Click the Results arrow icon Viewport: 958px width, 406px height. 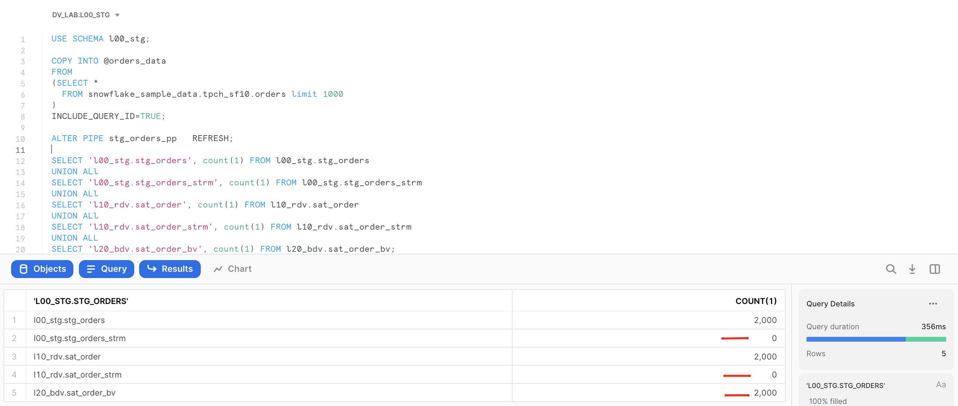click(152, 269)
